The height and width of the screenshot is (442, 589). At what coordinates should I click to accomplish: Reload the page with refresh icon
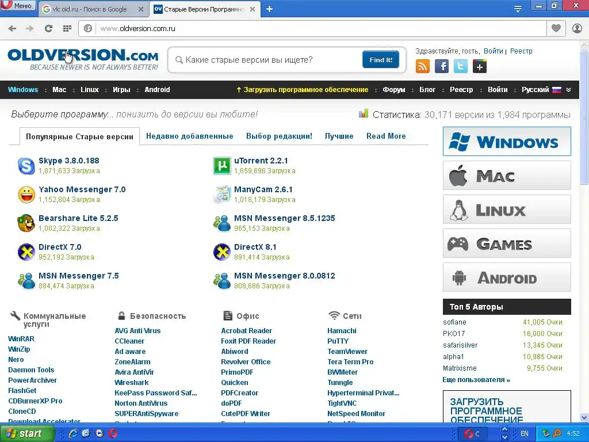pyautogui.click(x=48, y=29)
